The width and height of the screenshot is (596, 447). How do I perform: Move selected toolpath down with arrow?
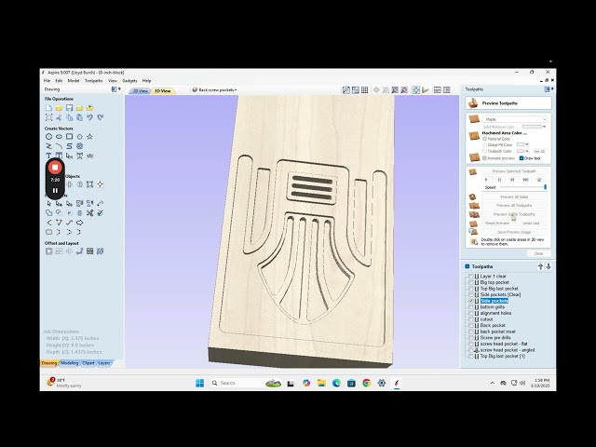pyautogui.click(x=549, y=266)
